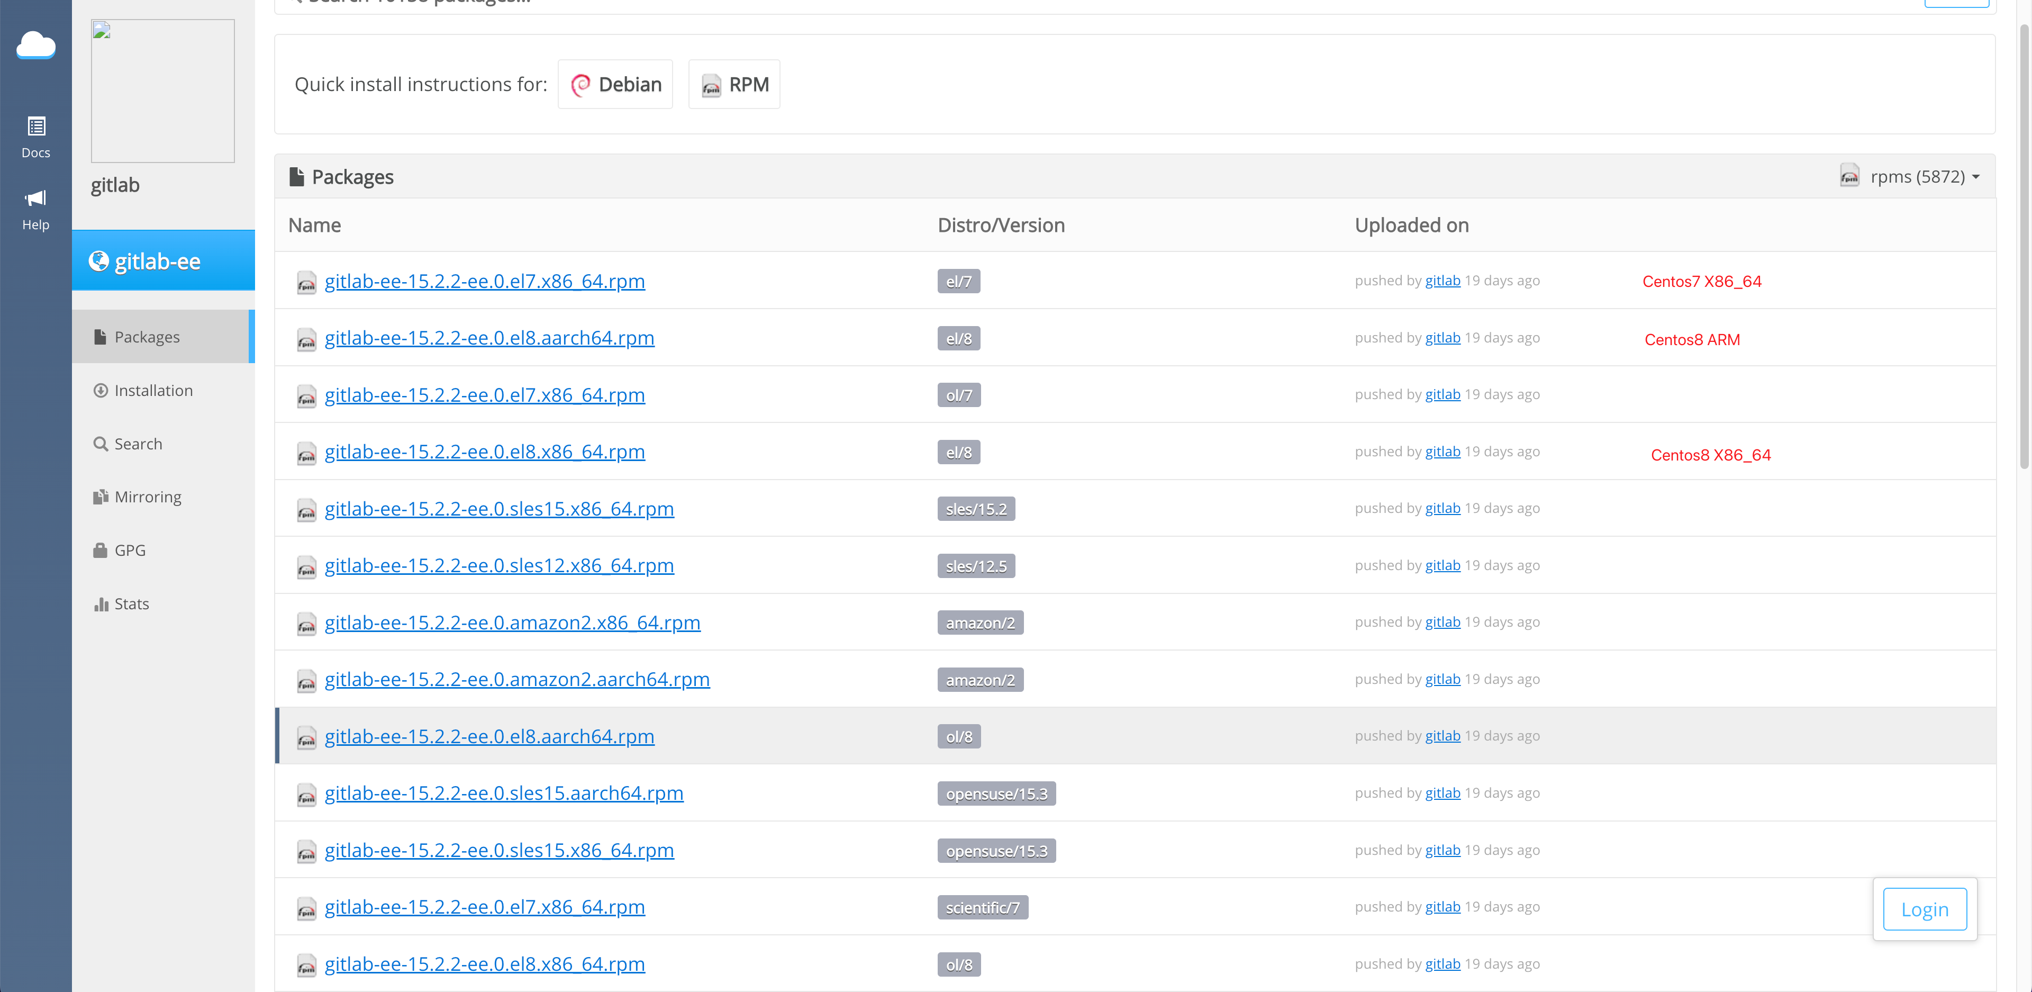
Task: Open the Stats sidebar tab
Action: click(164, 604)
